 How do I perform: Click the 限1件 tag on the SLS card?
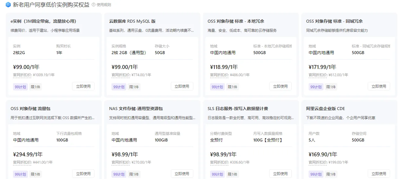coord(233,174)
